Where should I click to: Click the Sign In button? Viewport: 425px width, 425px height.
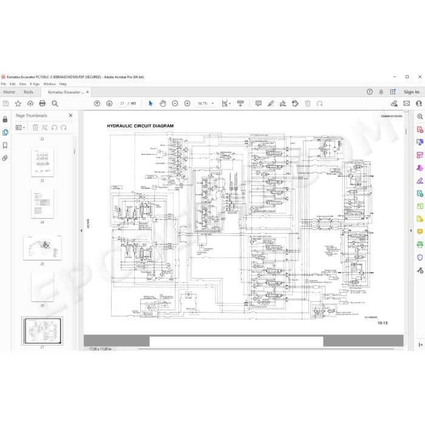point(411,92)
